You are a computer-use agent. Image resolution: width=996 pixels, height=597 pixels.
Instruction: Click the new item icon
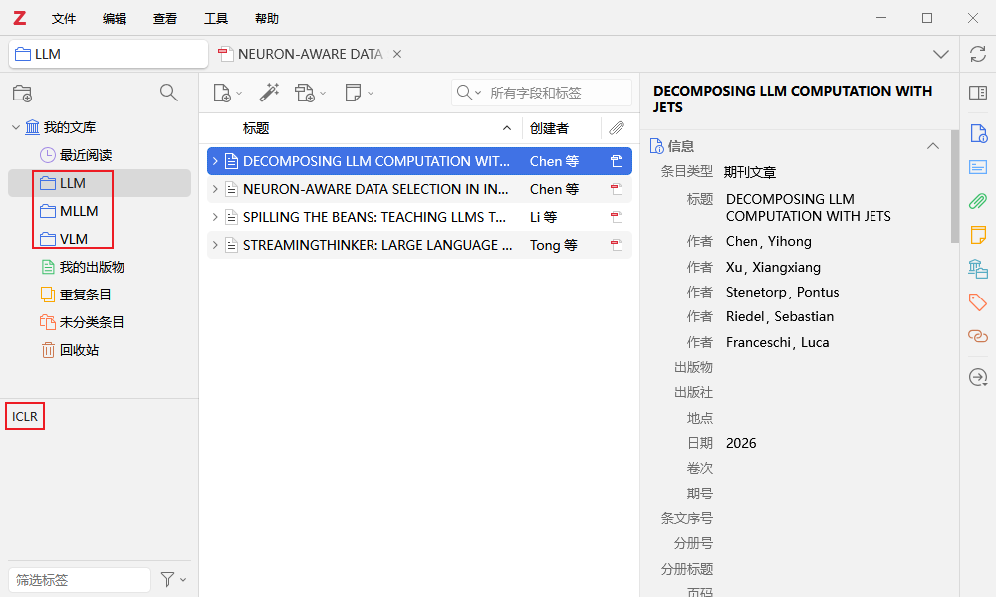[x=222, y=93]
